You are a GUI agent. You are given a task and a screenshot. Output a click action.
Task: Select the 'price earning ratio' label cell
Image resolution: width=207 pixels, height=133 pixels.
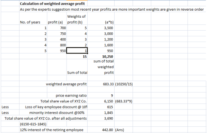(71, 95)
